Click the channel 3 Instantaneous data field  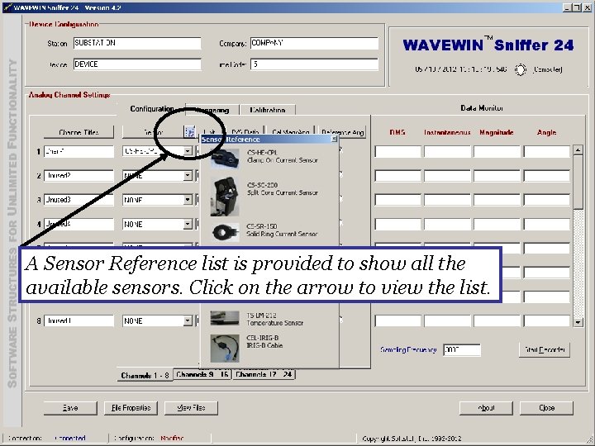click(x=447, y=200)
